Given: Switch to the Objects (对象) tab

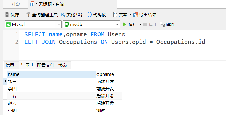Looking at the screenshot, I should pyautogui.click(x=16, y=4).
